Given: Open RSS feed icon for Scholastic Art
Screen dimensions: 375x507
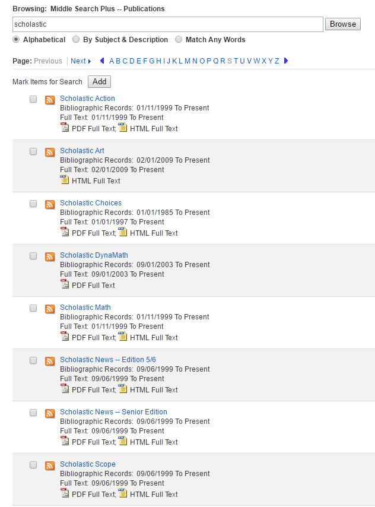Looking at the screenshot, I should tap(50, 153).
